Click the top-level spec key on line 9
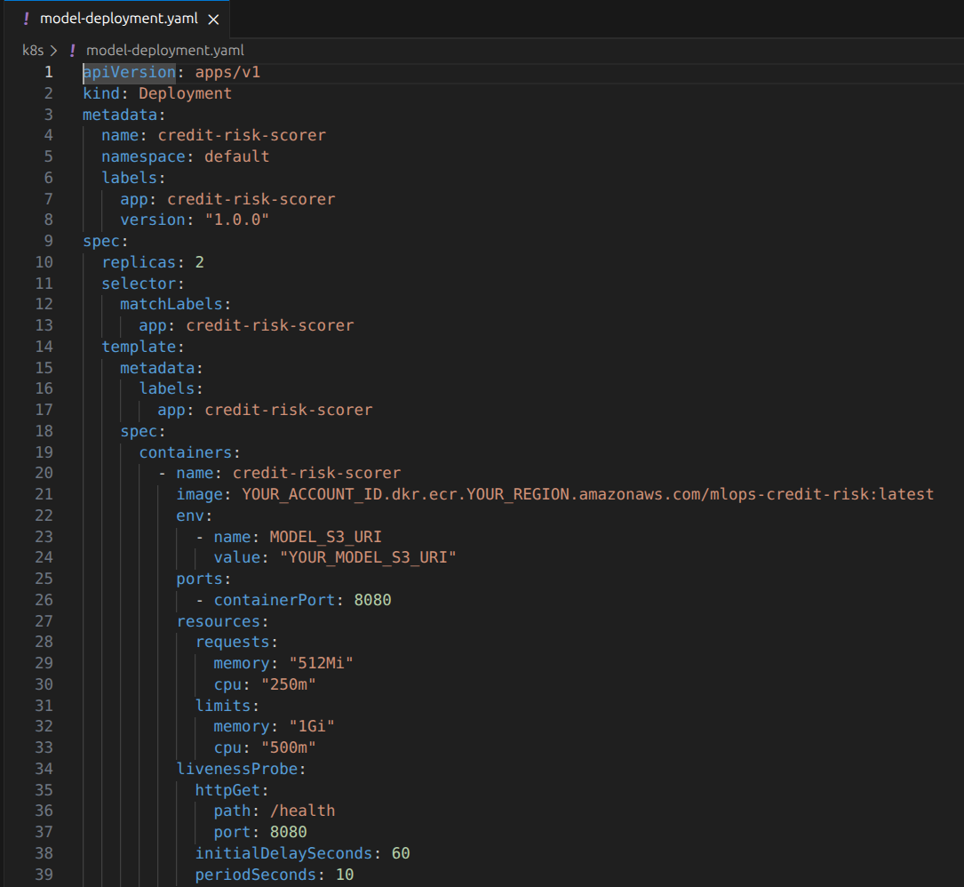Screen dimensions: 964x887 tap(101, 241)
